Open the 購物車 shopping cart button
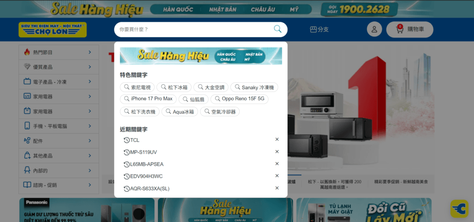The height and width of the screenshot is (222, 474). point(410,29)
